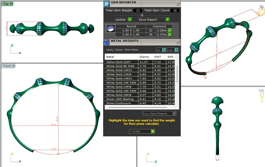
Task: Click the green arrow beside Save Report
Action: (x=168, y=20)
